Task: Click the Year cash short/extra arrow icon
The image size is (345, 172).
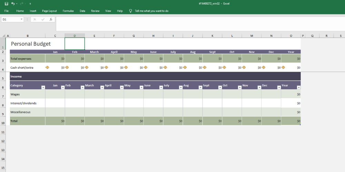Action: (283, 67)
